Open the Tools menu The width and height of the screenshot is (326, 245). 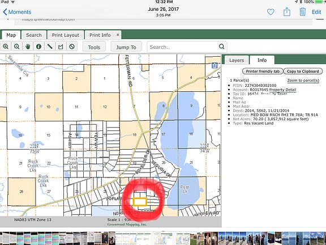[94, 47]
